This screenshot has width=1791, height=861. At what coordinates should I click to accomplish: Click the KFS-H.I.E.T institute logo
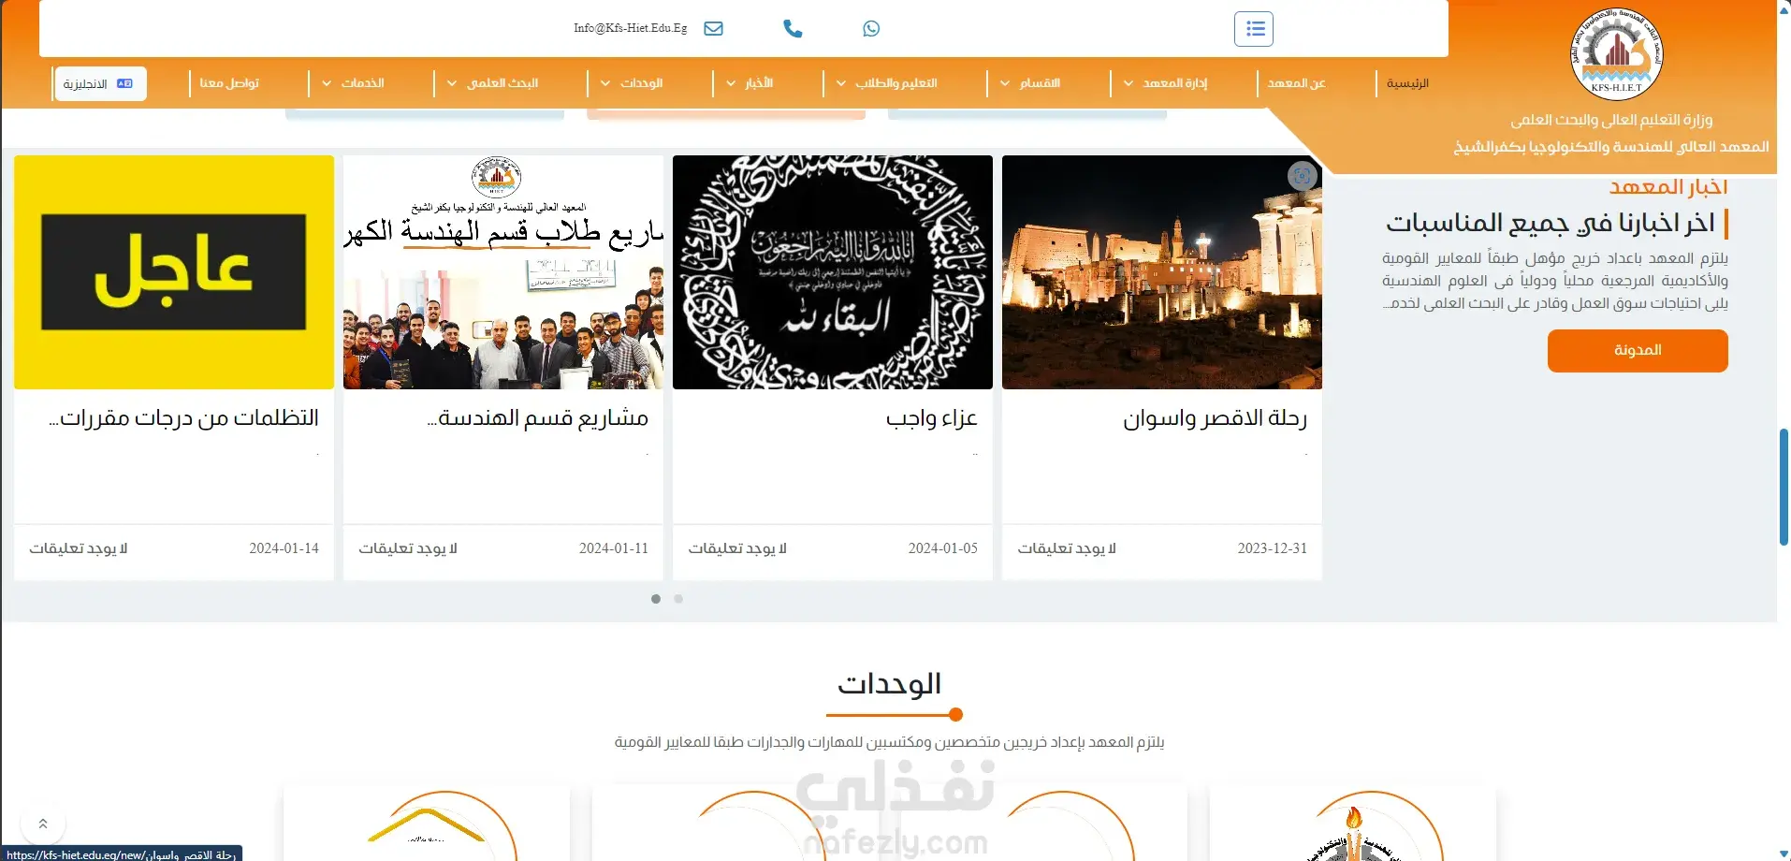tap(1616, 53)
